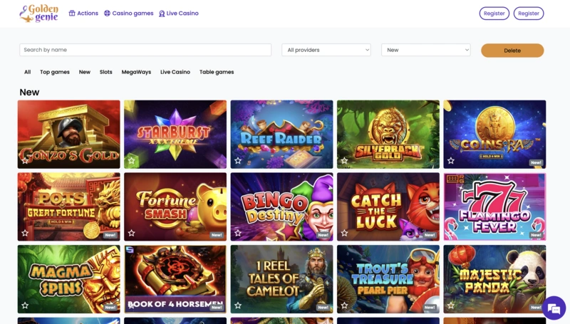Open the MegaWays tab

click(136, 72)
